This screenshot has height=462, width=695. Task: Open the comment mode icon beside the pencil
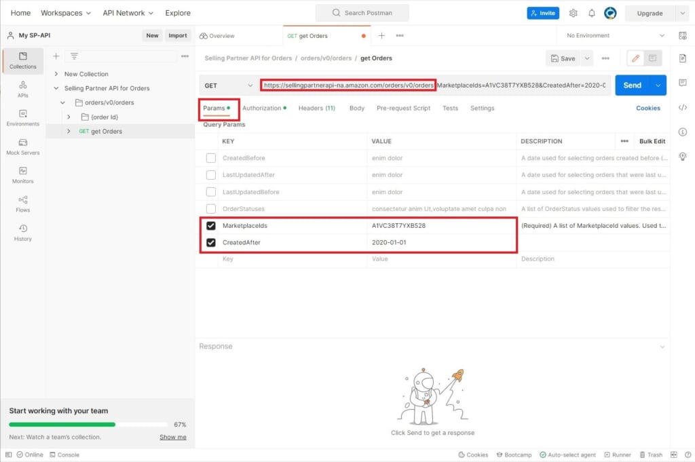pos(652,58)
